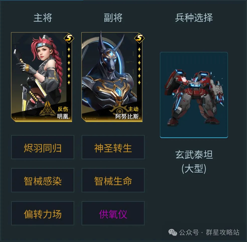The height and width of the screenshot is (242, 247).
Task: Tap the star column on 明凰 card
Action: point(69,66)
